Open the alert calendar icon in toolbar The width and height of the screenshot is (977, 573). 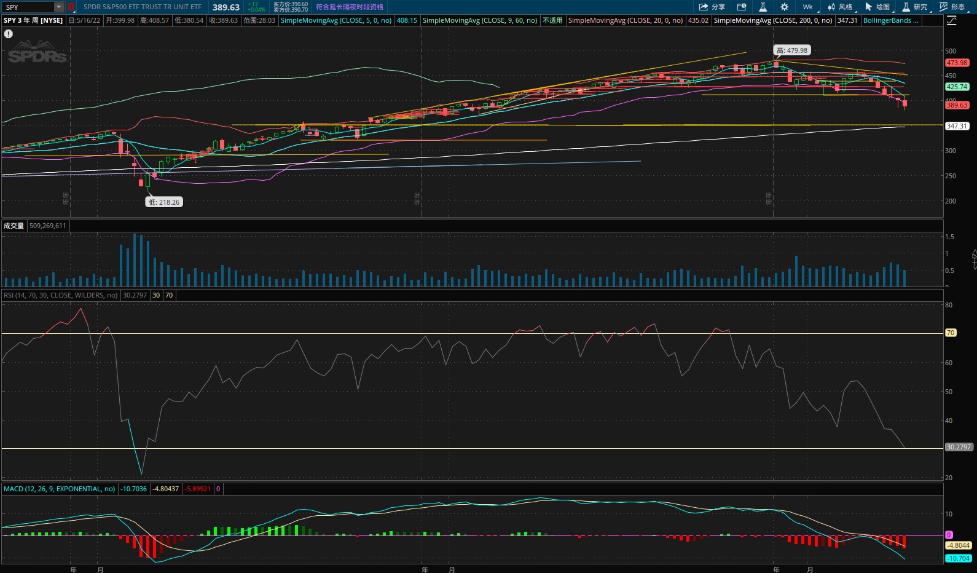[742, 7]
